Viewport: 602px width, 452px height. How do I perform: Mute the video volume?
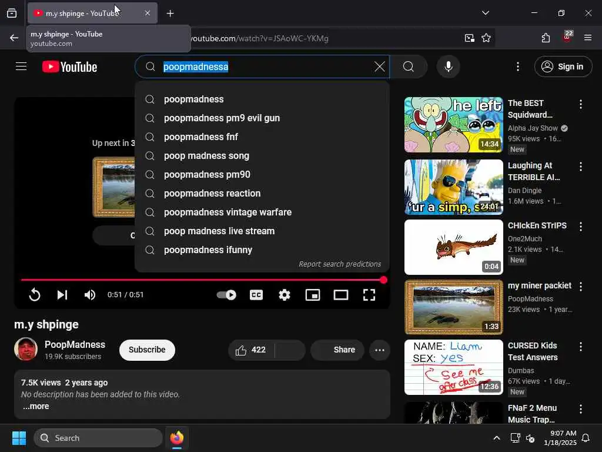click(x=90, y=295)
